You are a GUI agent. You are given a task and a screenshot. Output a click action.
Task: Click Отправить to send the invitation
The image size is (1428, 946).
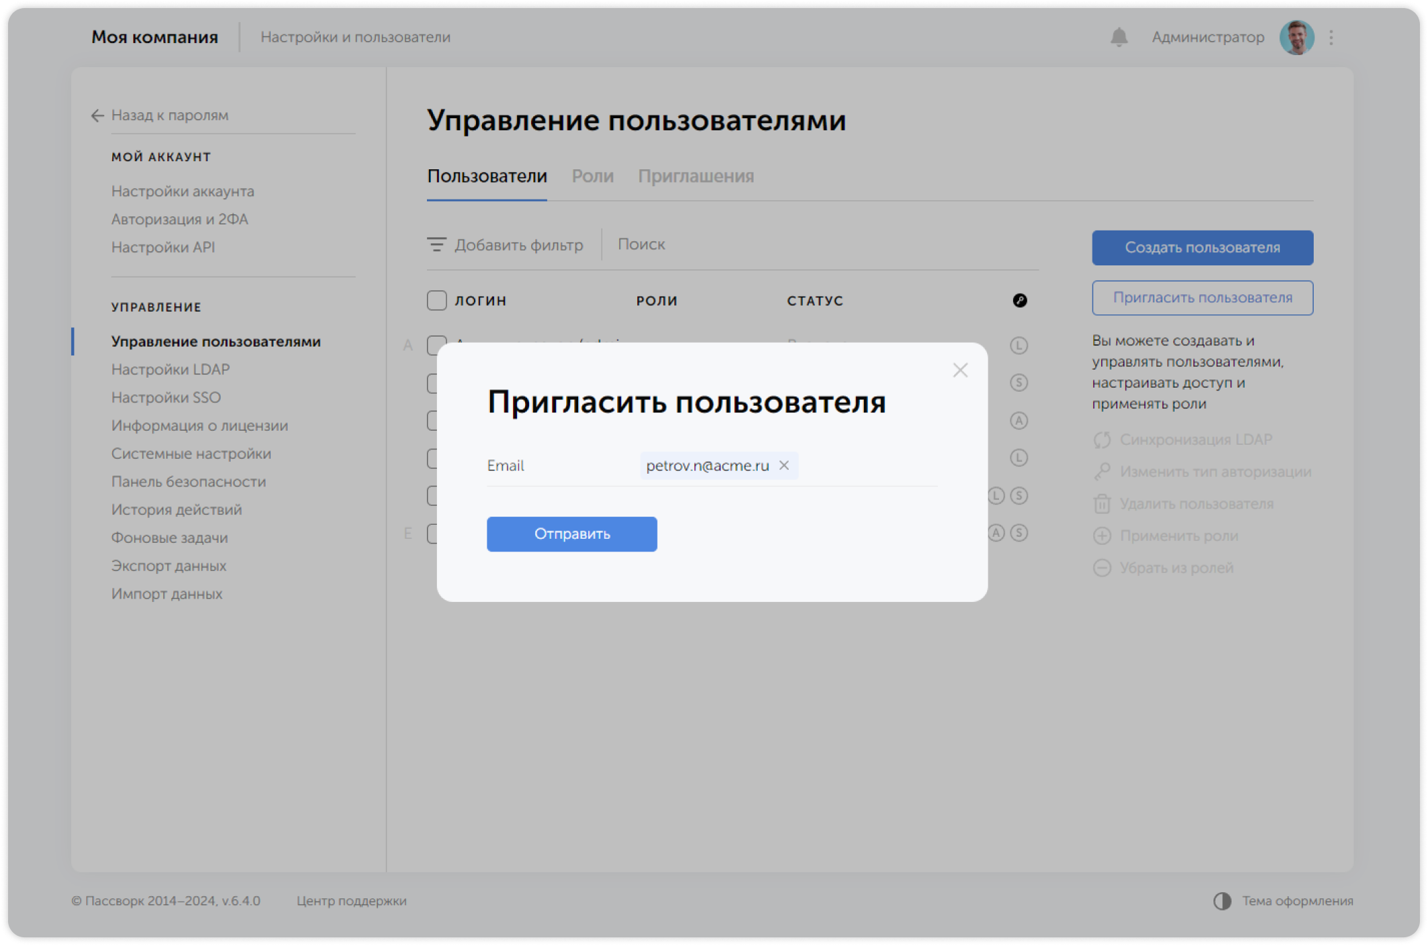(x=571, y=534)
